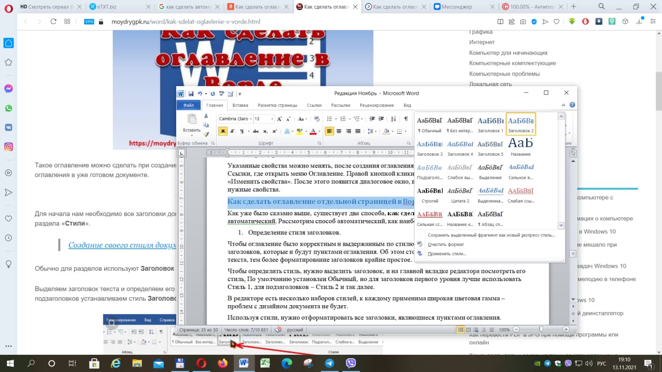This screenshot has height=372, width=662.
Task: Click the Clear Formatting eraser icon
Action: [316, 119]
